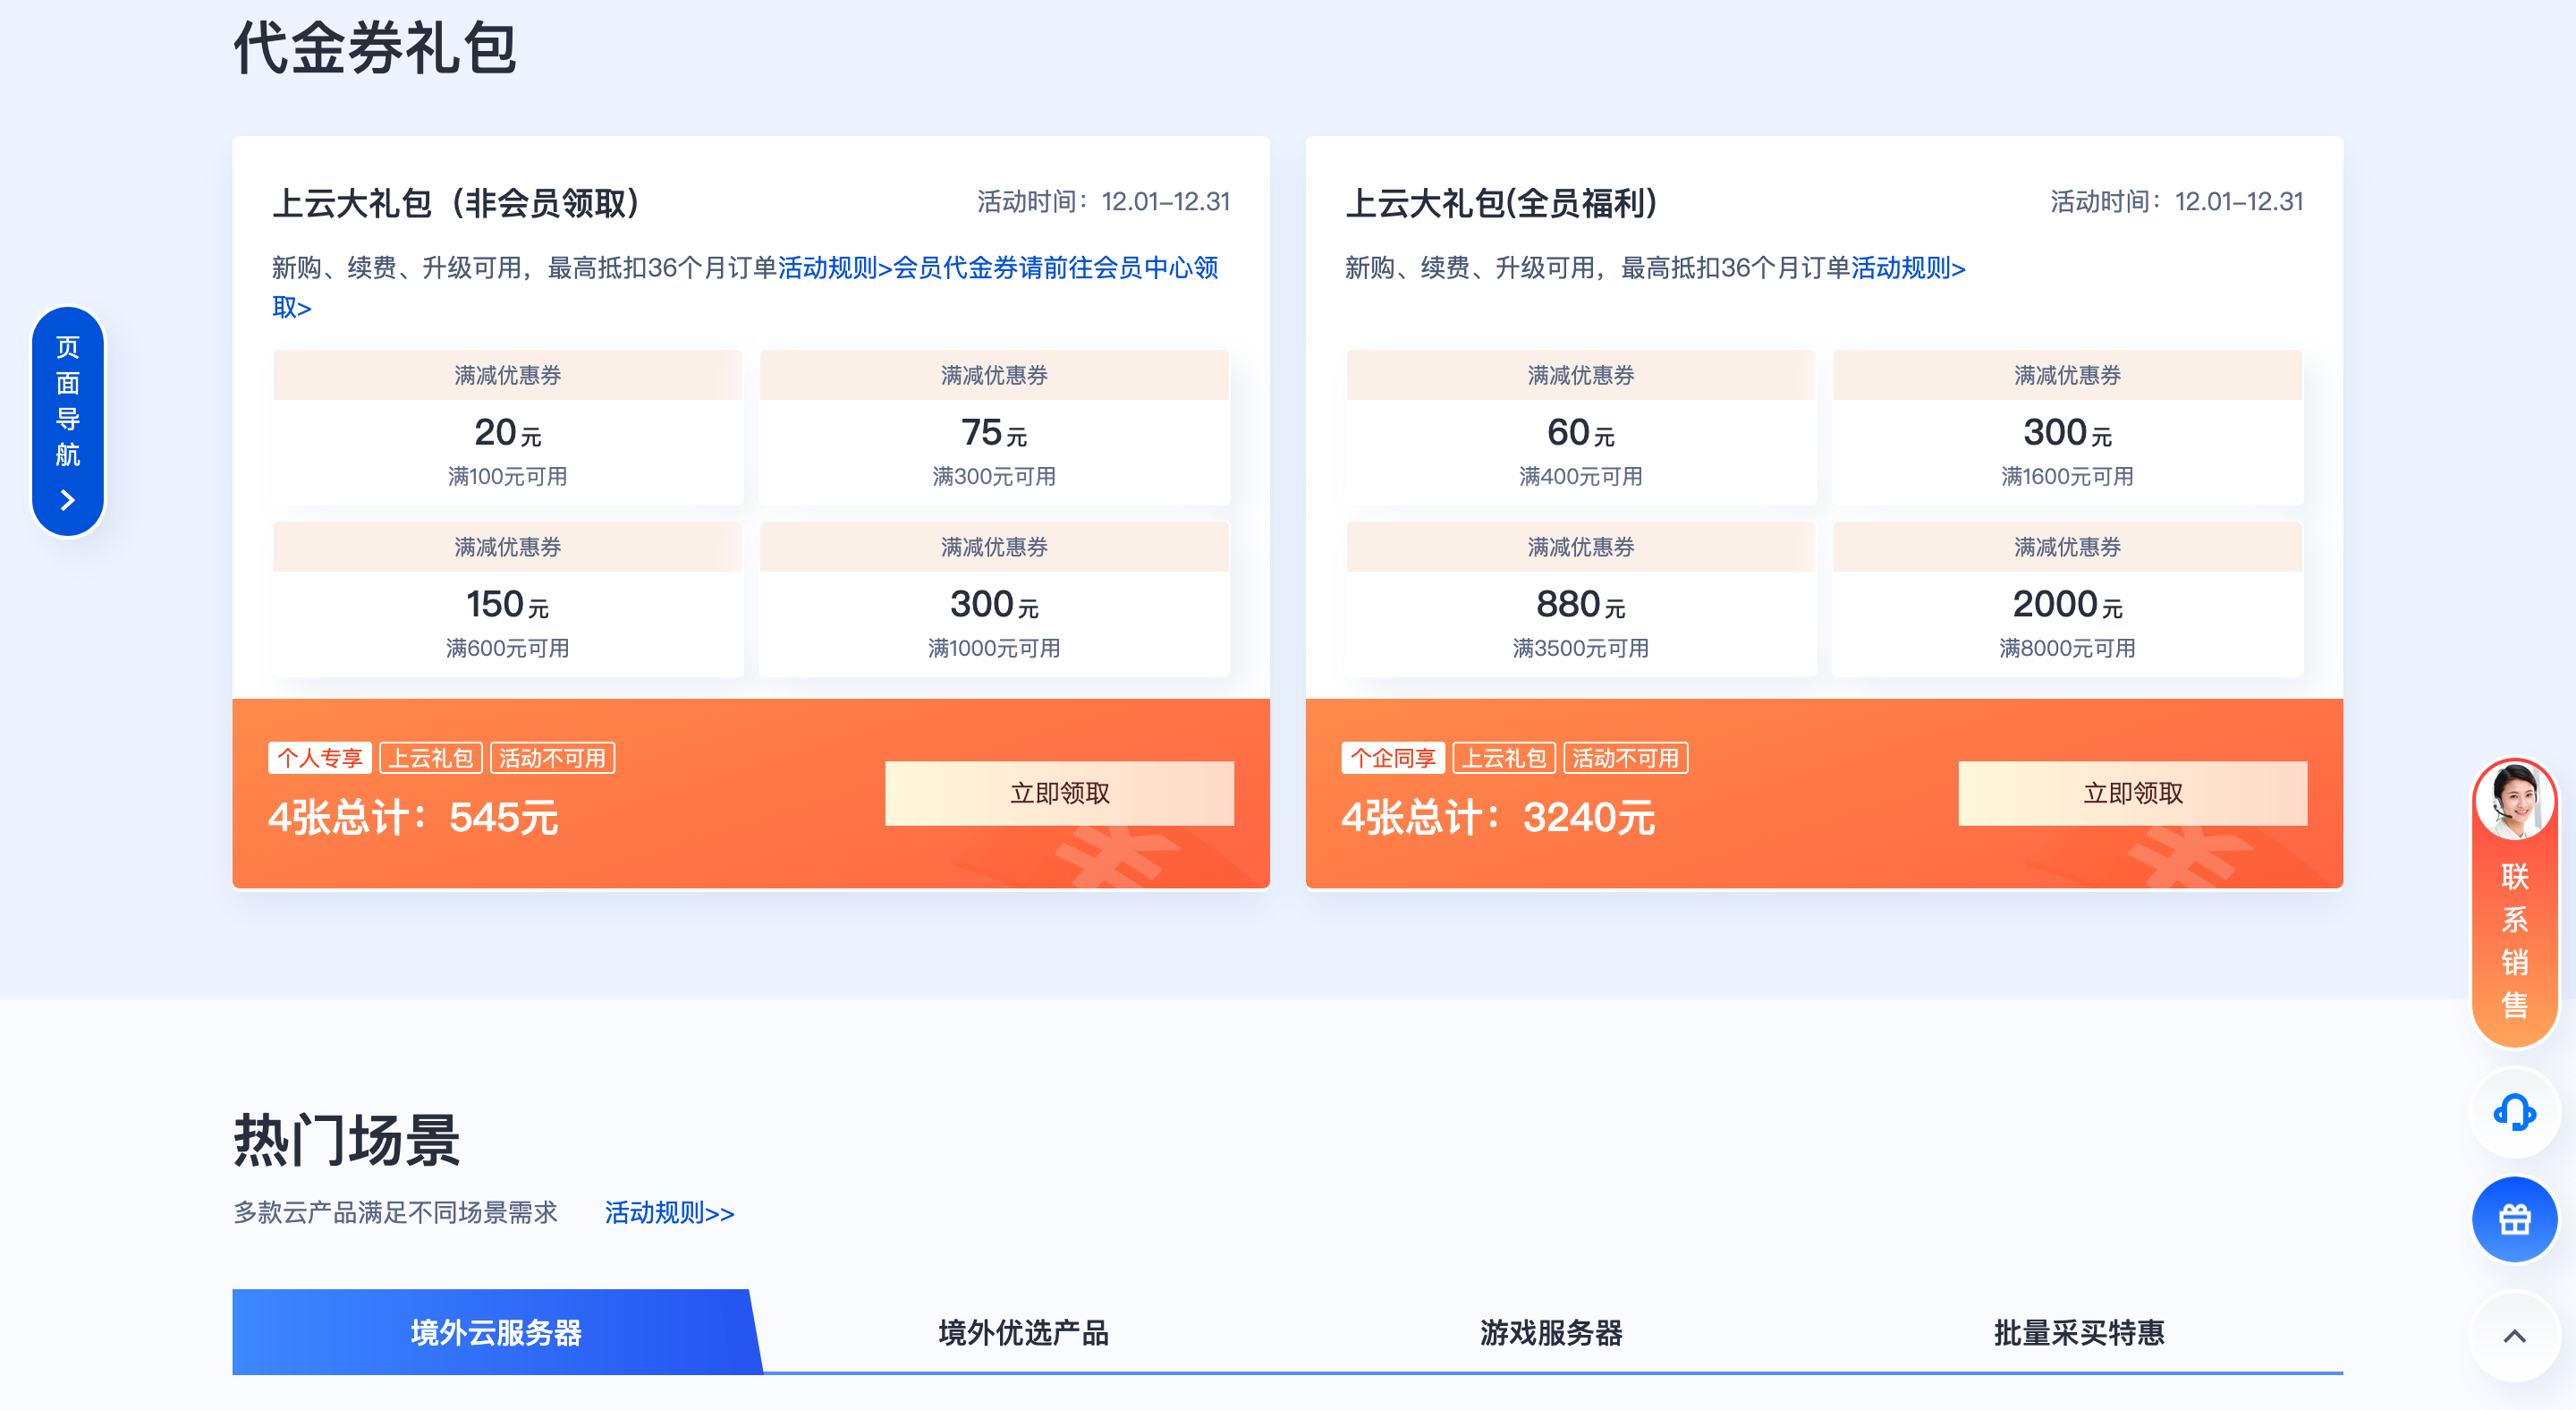Click 立即领取 on the 全员福利 gift pack
The image size is (2576, 1410).
2132,793
